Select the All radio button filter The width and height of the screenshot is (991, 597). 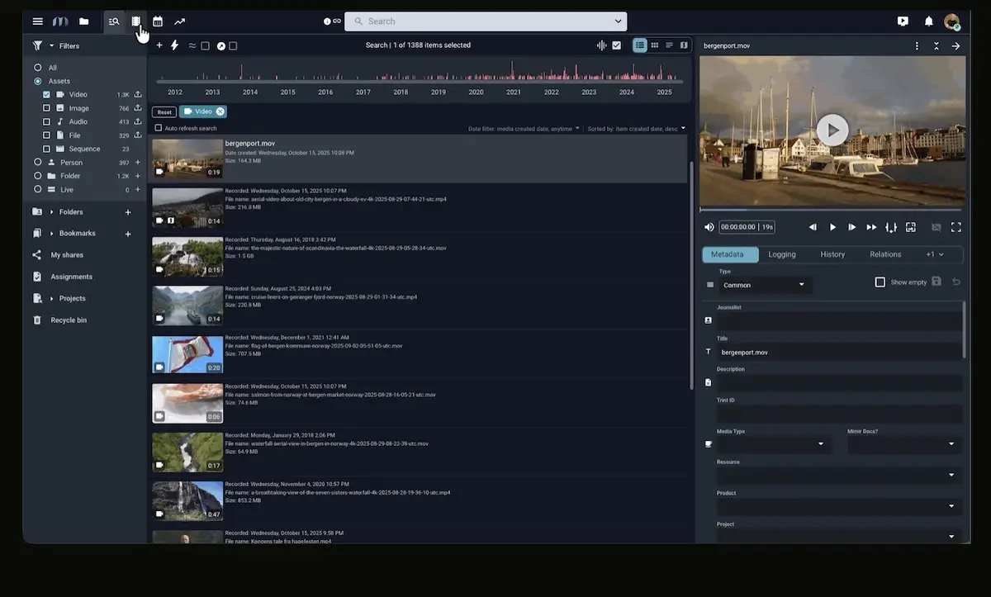click(x=38, y=68)
